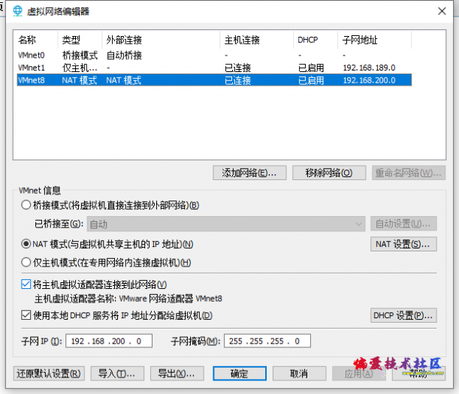The height and width of the screenshot is (394, 459).
Task: Click the 导出 button
Action: pyautogui.click(x=177, y=374)
